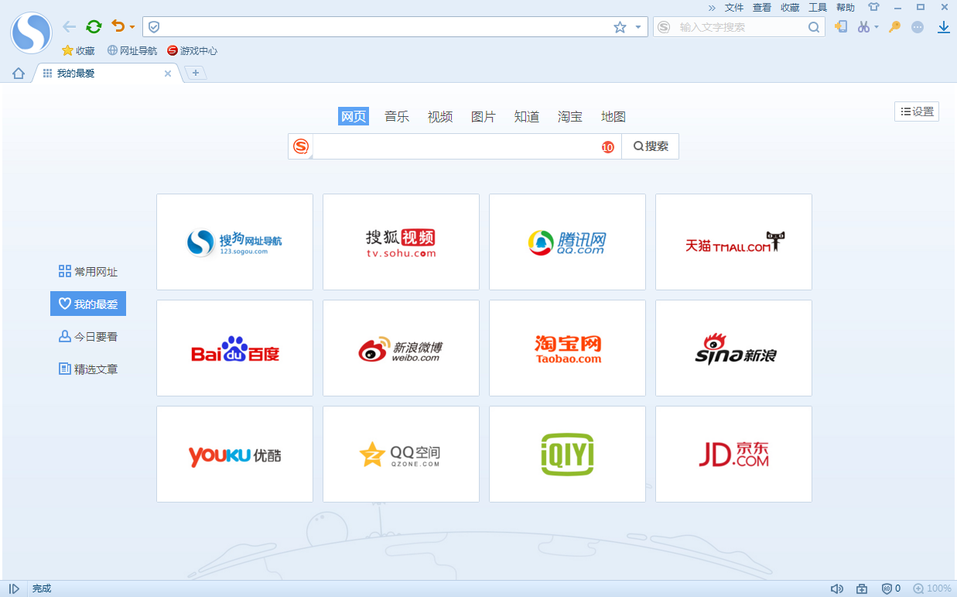The height and width of the screenshot is (597, 957).
Task: Open the undo history dropdown arrow
Action: point(132,27)
